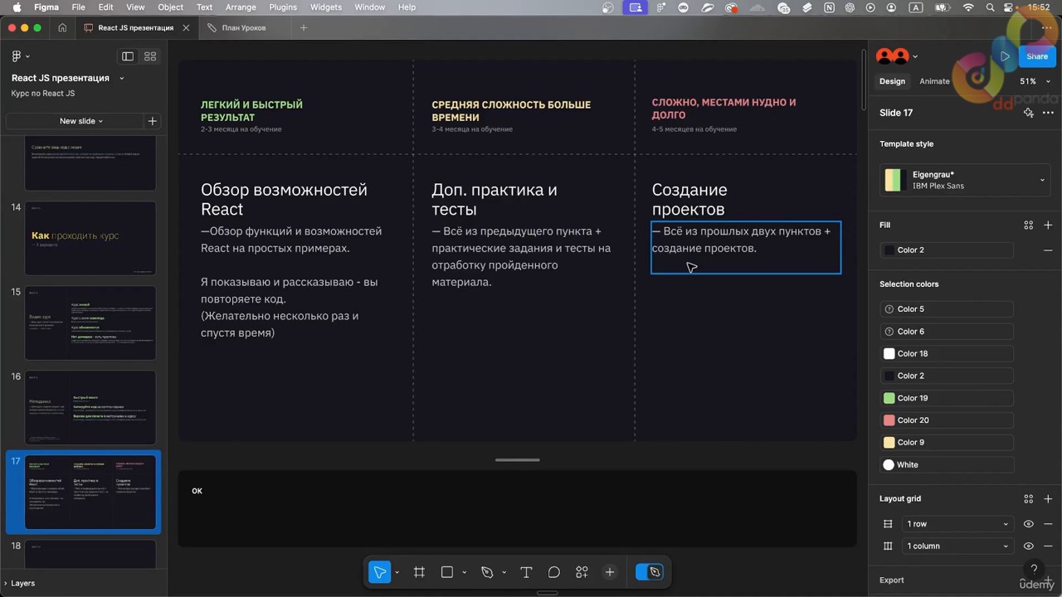This screenshot has height=597, width=1062.
Task: Open the Arrange menu
Action: click(241, 7)
